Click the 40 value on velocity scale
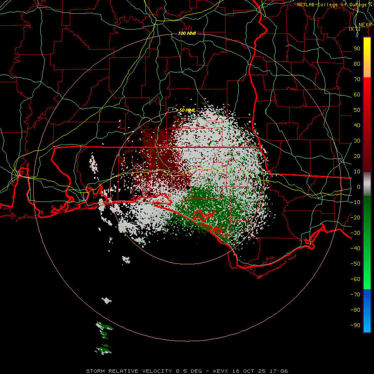This screenshot has width=374, height=374. (x=357, y=125)
